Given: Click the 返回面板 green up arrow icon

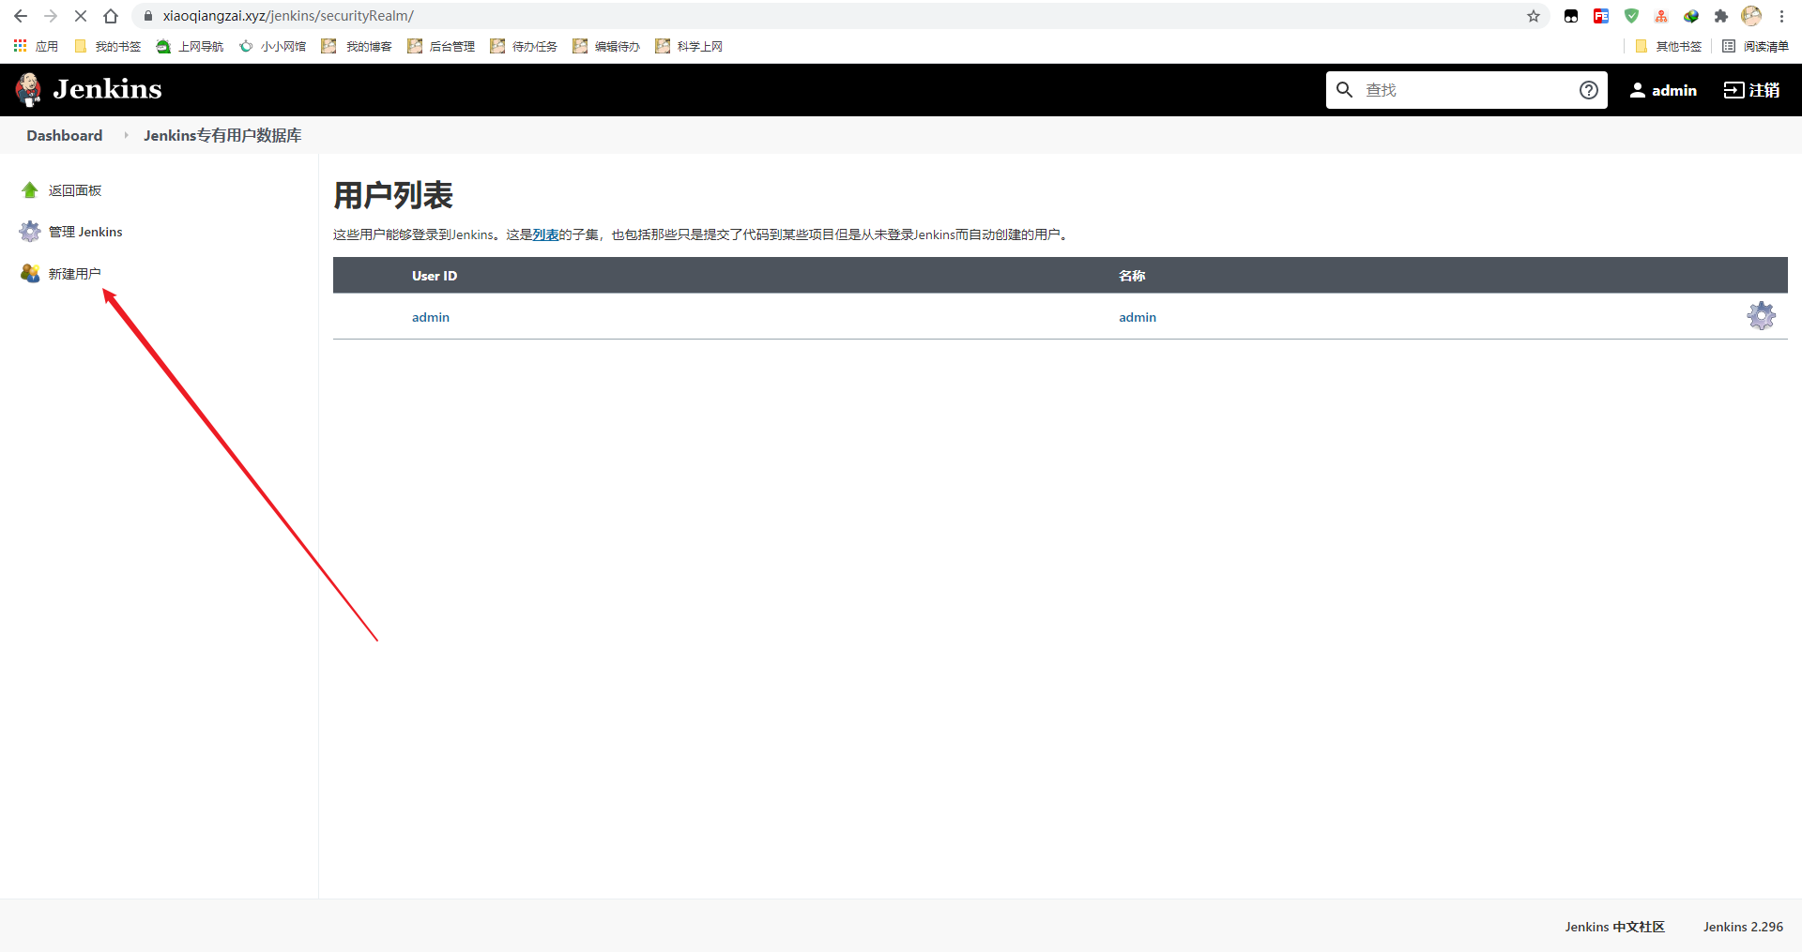Looking at the screenshot, I should click(30, 190).
